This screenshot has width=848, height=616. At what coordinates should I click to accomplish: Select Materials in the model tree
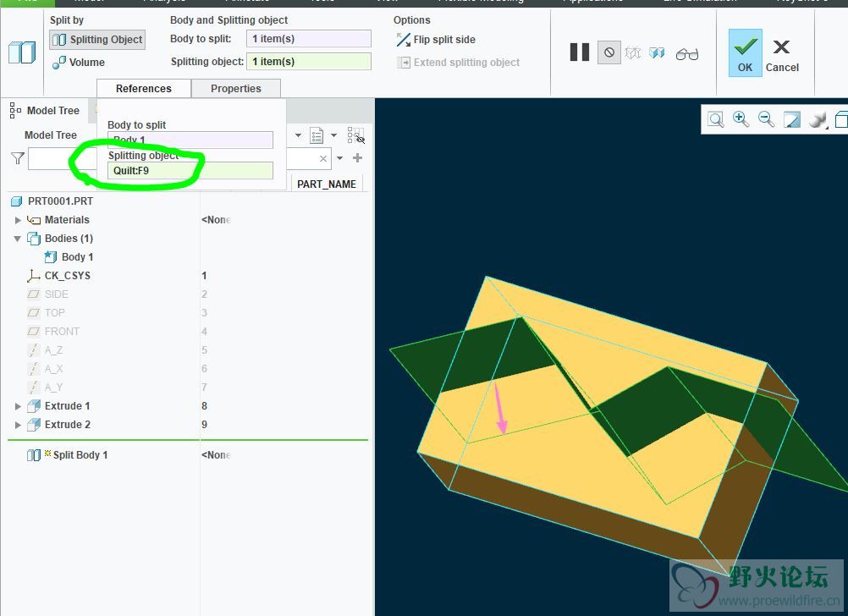(x=67, y=219)
